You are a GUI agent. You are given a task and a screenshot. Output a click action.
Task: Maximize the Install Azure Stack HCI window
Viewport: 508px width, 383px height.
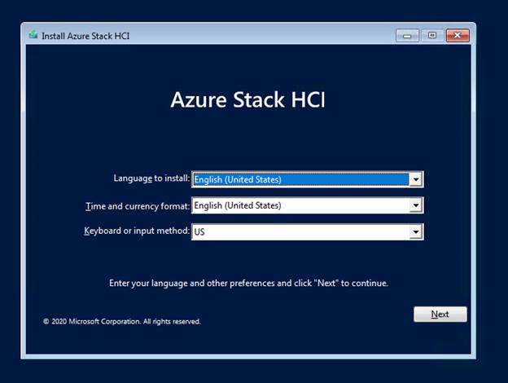click(432, 36)
